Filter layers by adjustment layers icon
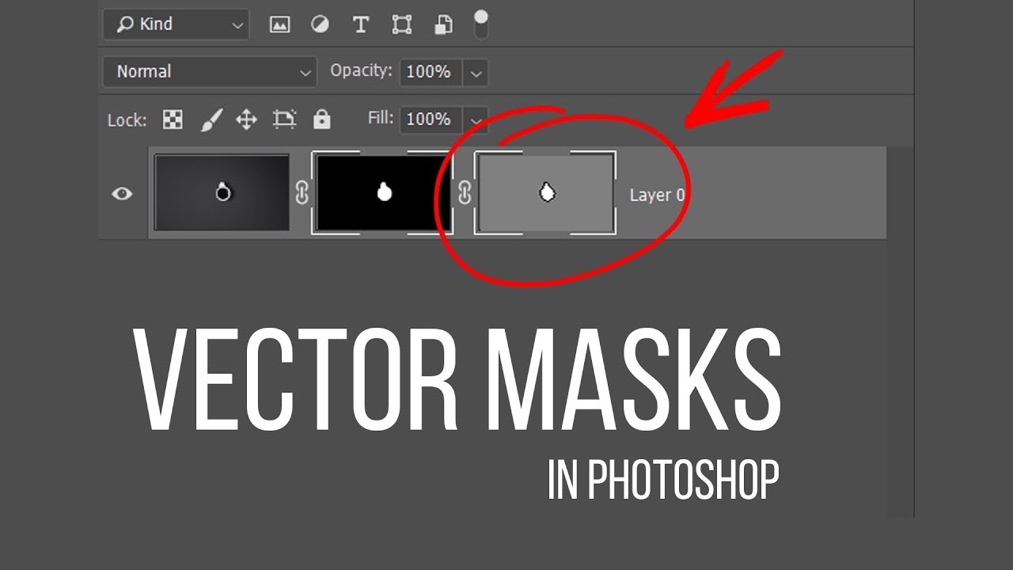The height and width of the screenshot is (570, 1013). [x=320, y=25]
